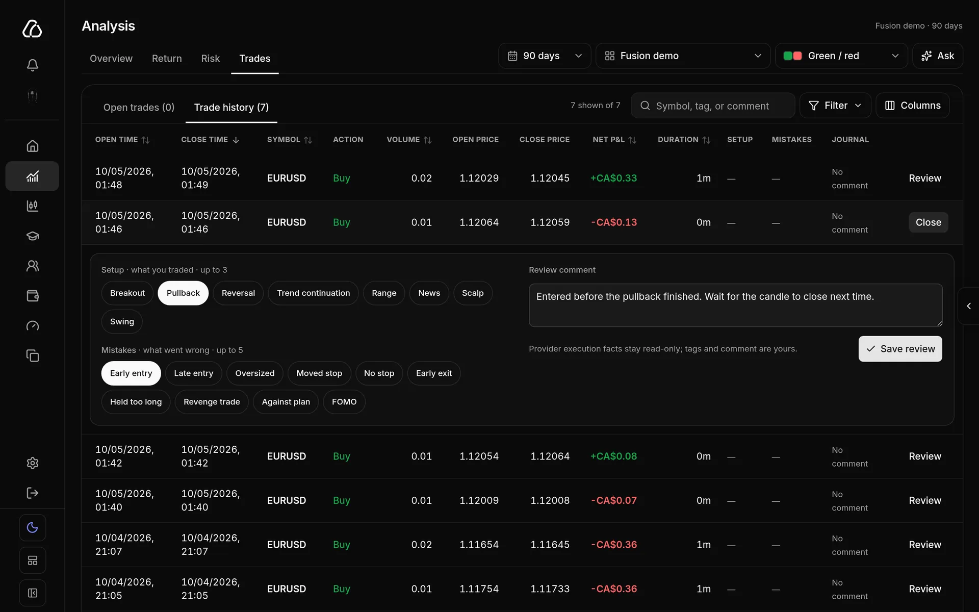Image resolution: width=979 pixels, height=612 pixels.
Task: Toggle the Early entry mistake tag
Action: pyautogui.click(x=131, y=373)
